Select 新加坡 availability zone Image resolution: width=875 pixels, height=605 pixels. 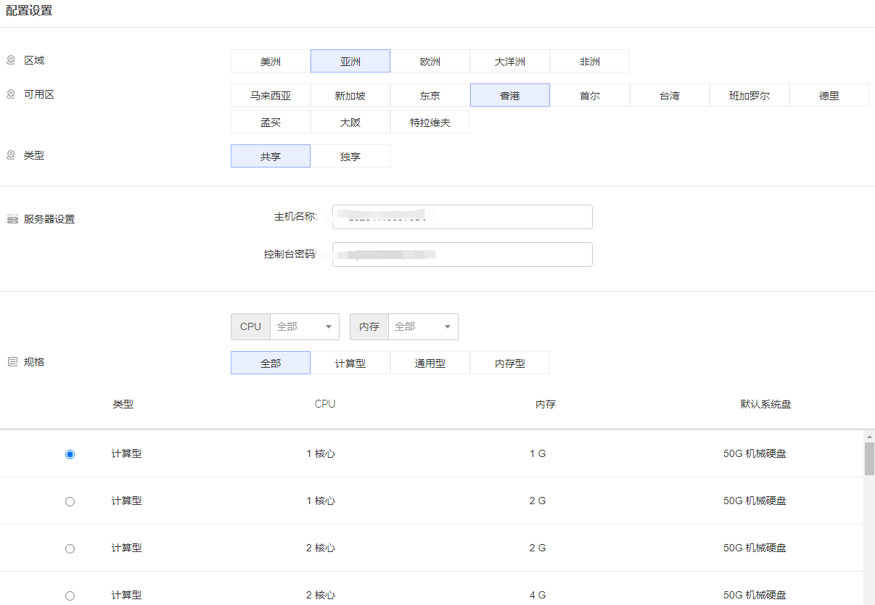pyautogui.click(x=350, y=96)
